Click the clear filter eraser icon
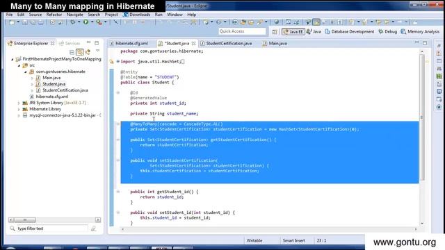 (x=93, y=228)
